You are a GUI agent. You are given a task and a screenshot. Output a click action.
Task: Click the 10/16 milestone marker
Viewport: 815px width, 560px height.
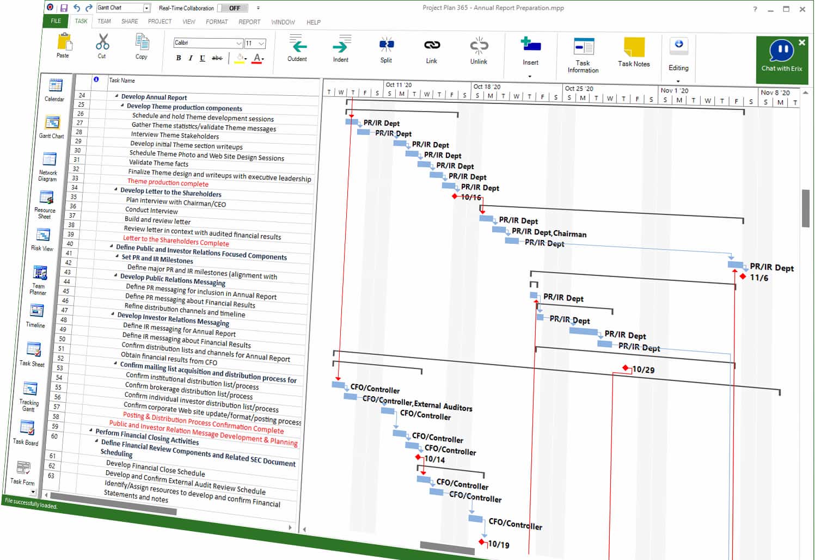pos(455,196)
